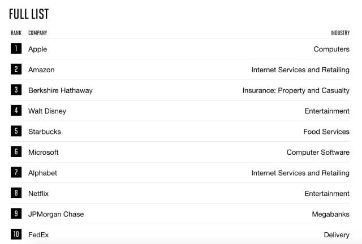Select the rank 8 badge beside Netflix
This screenshot has width=362, height=244.
click(16, 193)
